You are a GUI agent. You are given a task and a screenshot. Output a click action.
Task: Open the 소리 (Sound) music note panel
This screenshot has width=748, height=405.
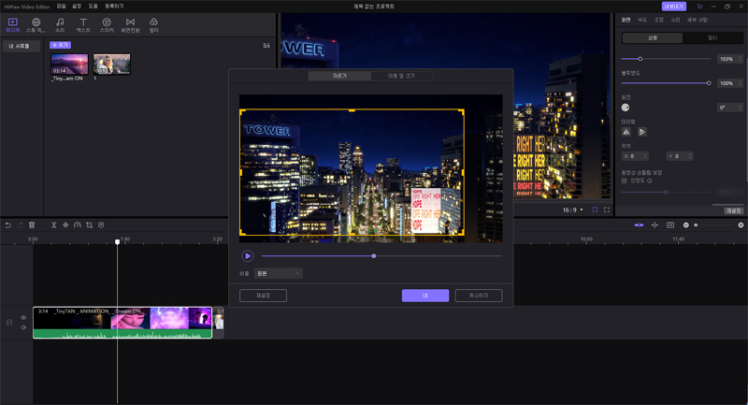coord(60,25)
